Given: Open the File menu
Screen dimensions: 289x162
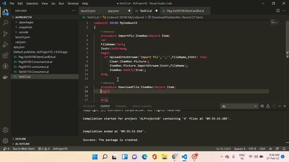Looking at the screenshot, I should tap(12, 4).
